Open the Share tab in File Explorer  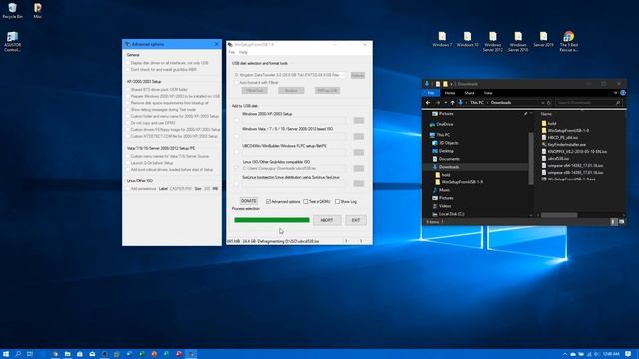click(469, 93)
